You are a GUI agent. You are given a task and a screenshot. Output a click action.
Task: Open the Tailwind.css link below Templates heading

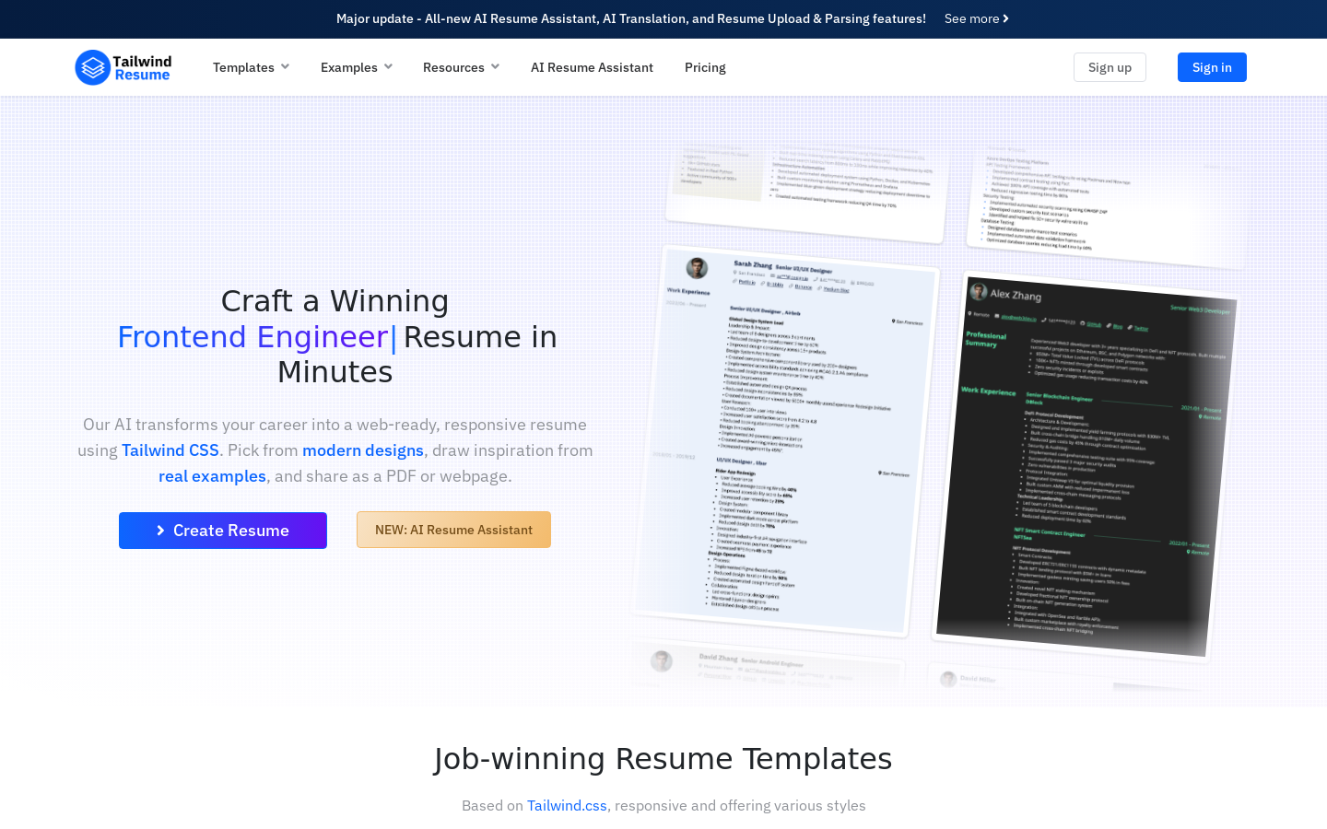click(x=567, y=805)
